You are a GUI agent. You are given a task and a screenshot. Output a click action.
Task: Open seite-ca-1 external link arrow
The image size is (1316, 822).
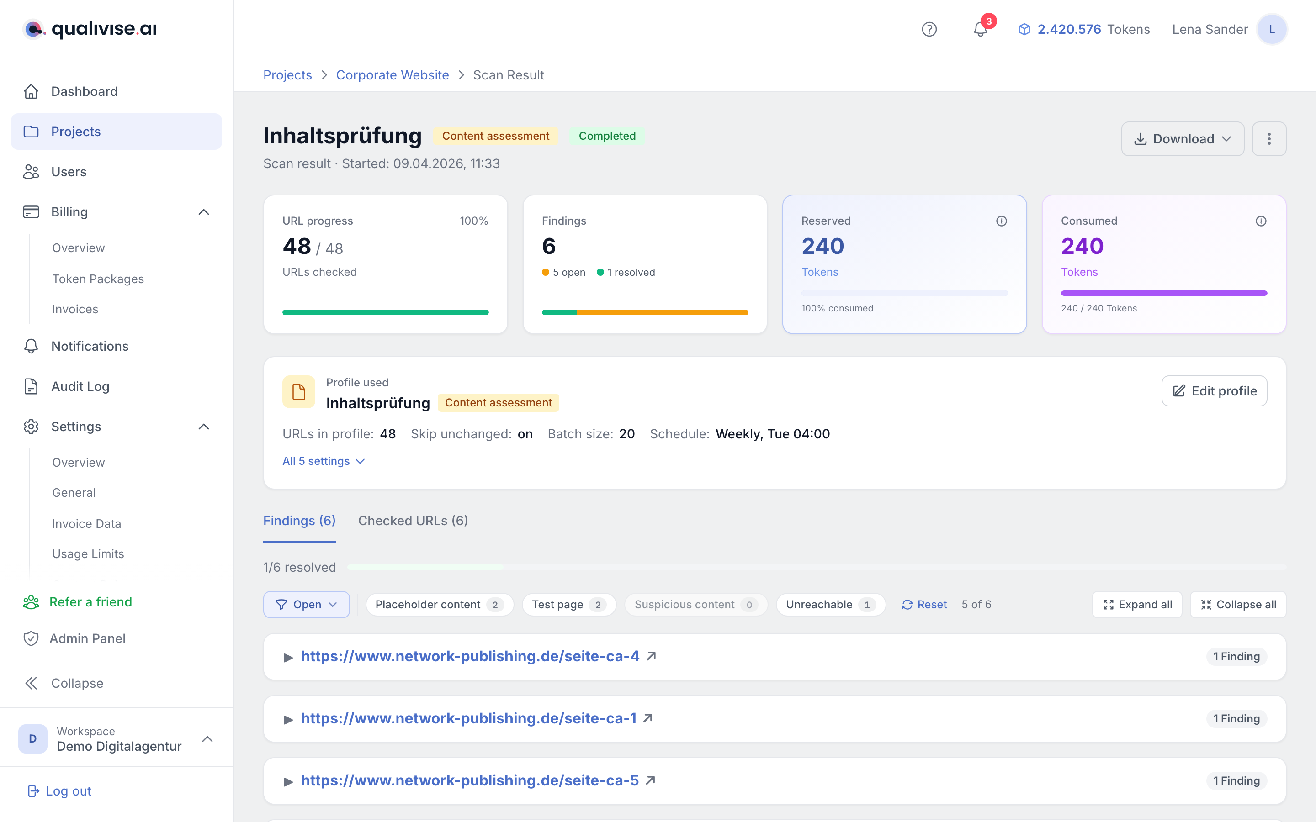tap(647, 718)
